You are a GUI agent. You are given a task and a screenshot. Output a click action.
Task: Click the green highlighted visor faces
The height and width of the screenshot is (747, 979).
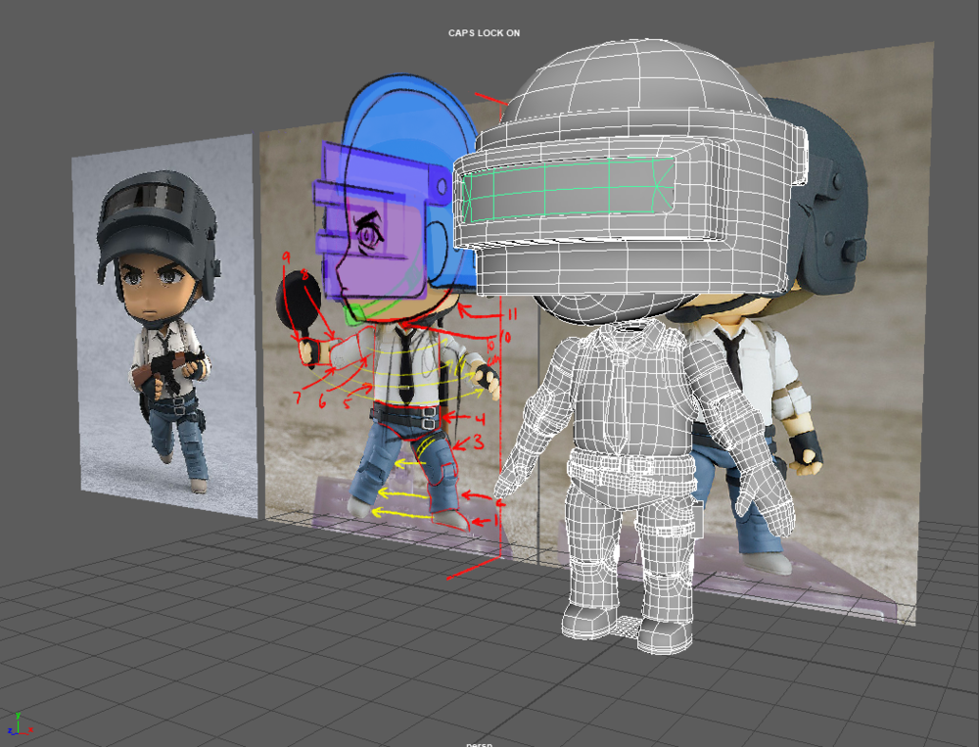click(568, 189)
